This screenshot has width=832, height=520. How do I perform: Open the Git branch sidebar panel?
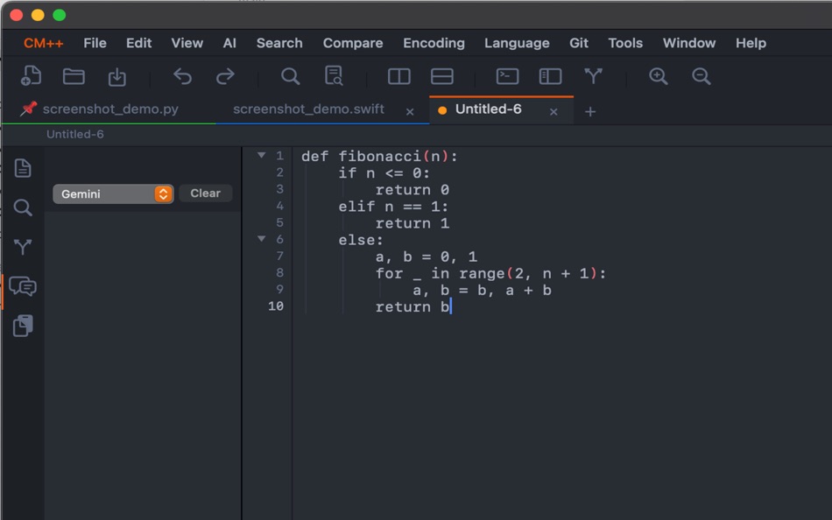coord(23,247)
